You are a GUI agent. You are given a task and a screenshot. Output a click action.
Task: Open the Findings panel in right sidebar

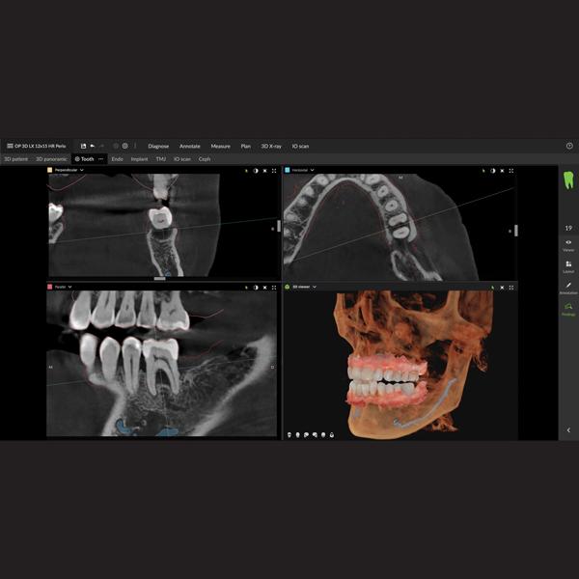567,309
